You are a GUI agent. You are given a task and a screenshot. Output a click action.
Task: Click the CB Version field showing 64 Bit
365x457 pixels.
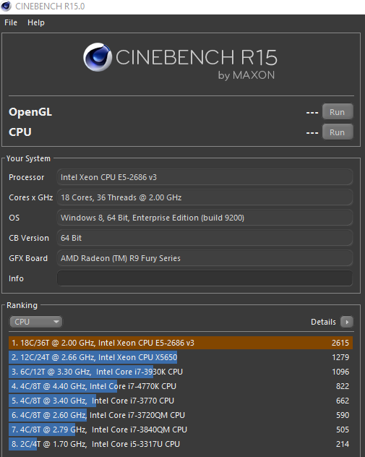point(205,238)
